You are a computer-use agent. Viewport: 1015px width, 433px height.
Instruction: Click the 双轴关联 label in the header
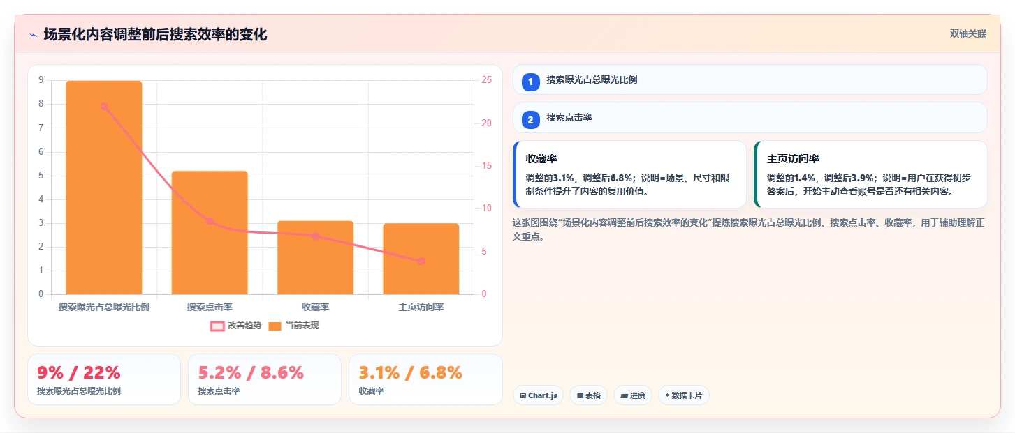tap(967, 34)
